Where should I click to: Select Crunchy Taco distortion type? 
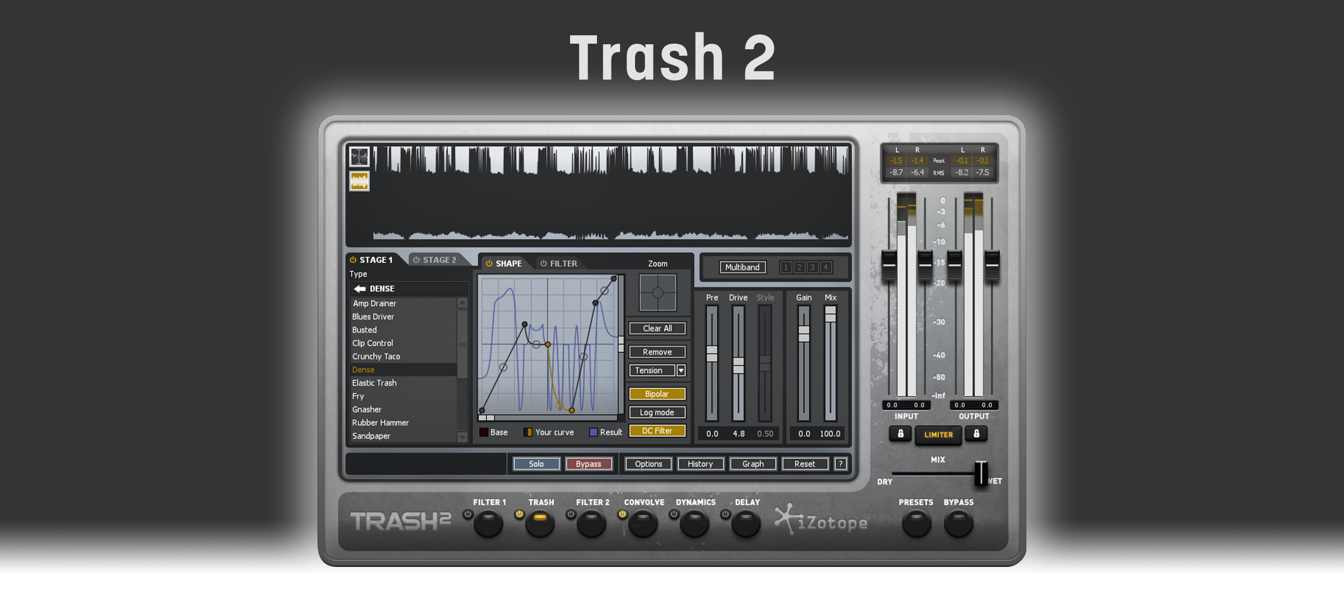click(403, 356)
